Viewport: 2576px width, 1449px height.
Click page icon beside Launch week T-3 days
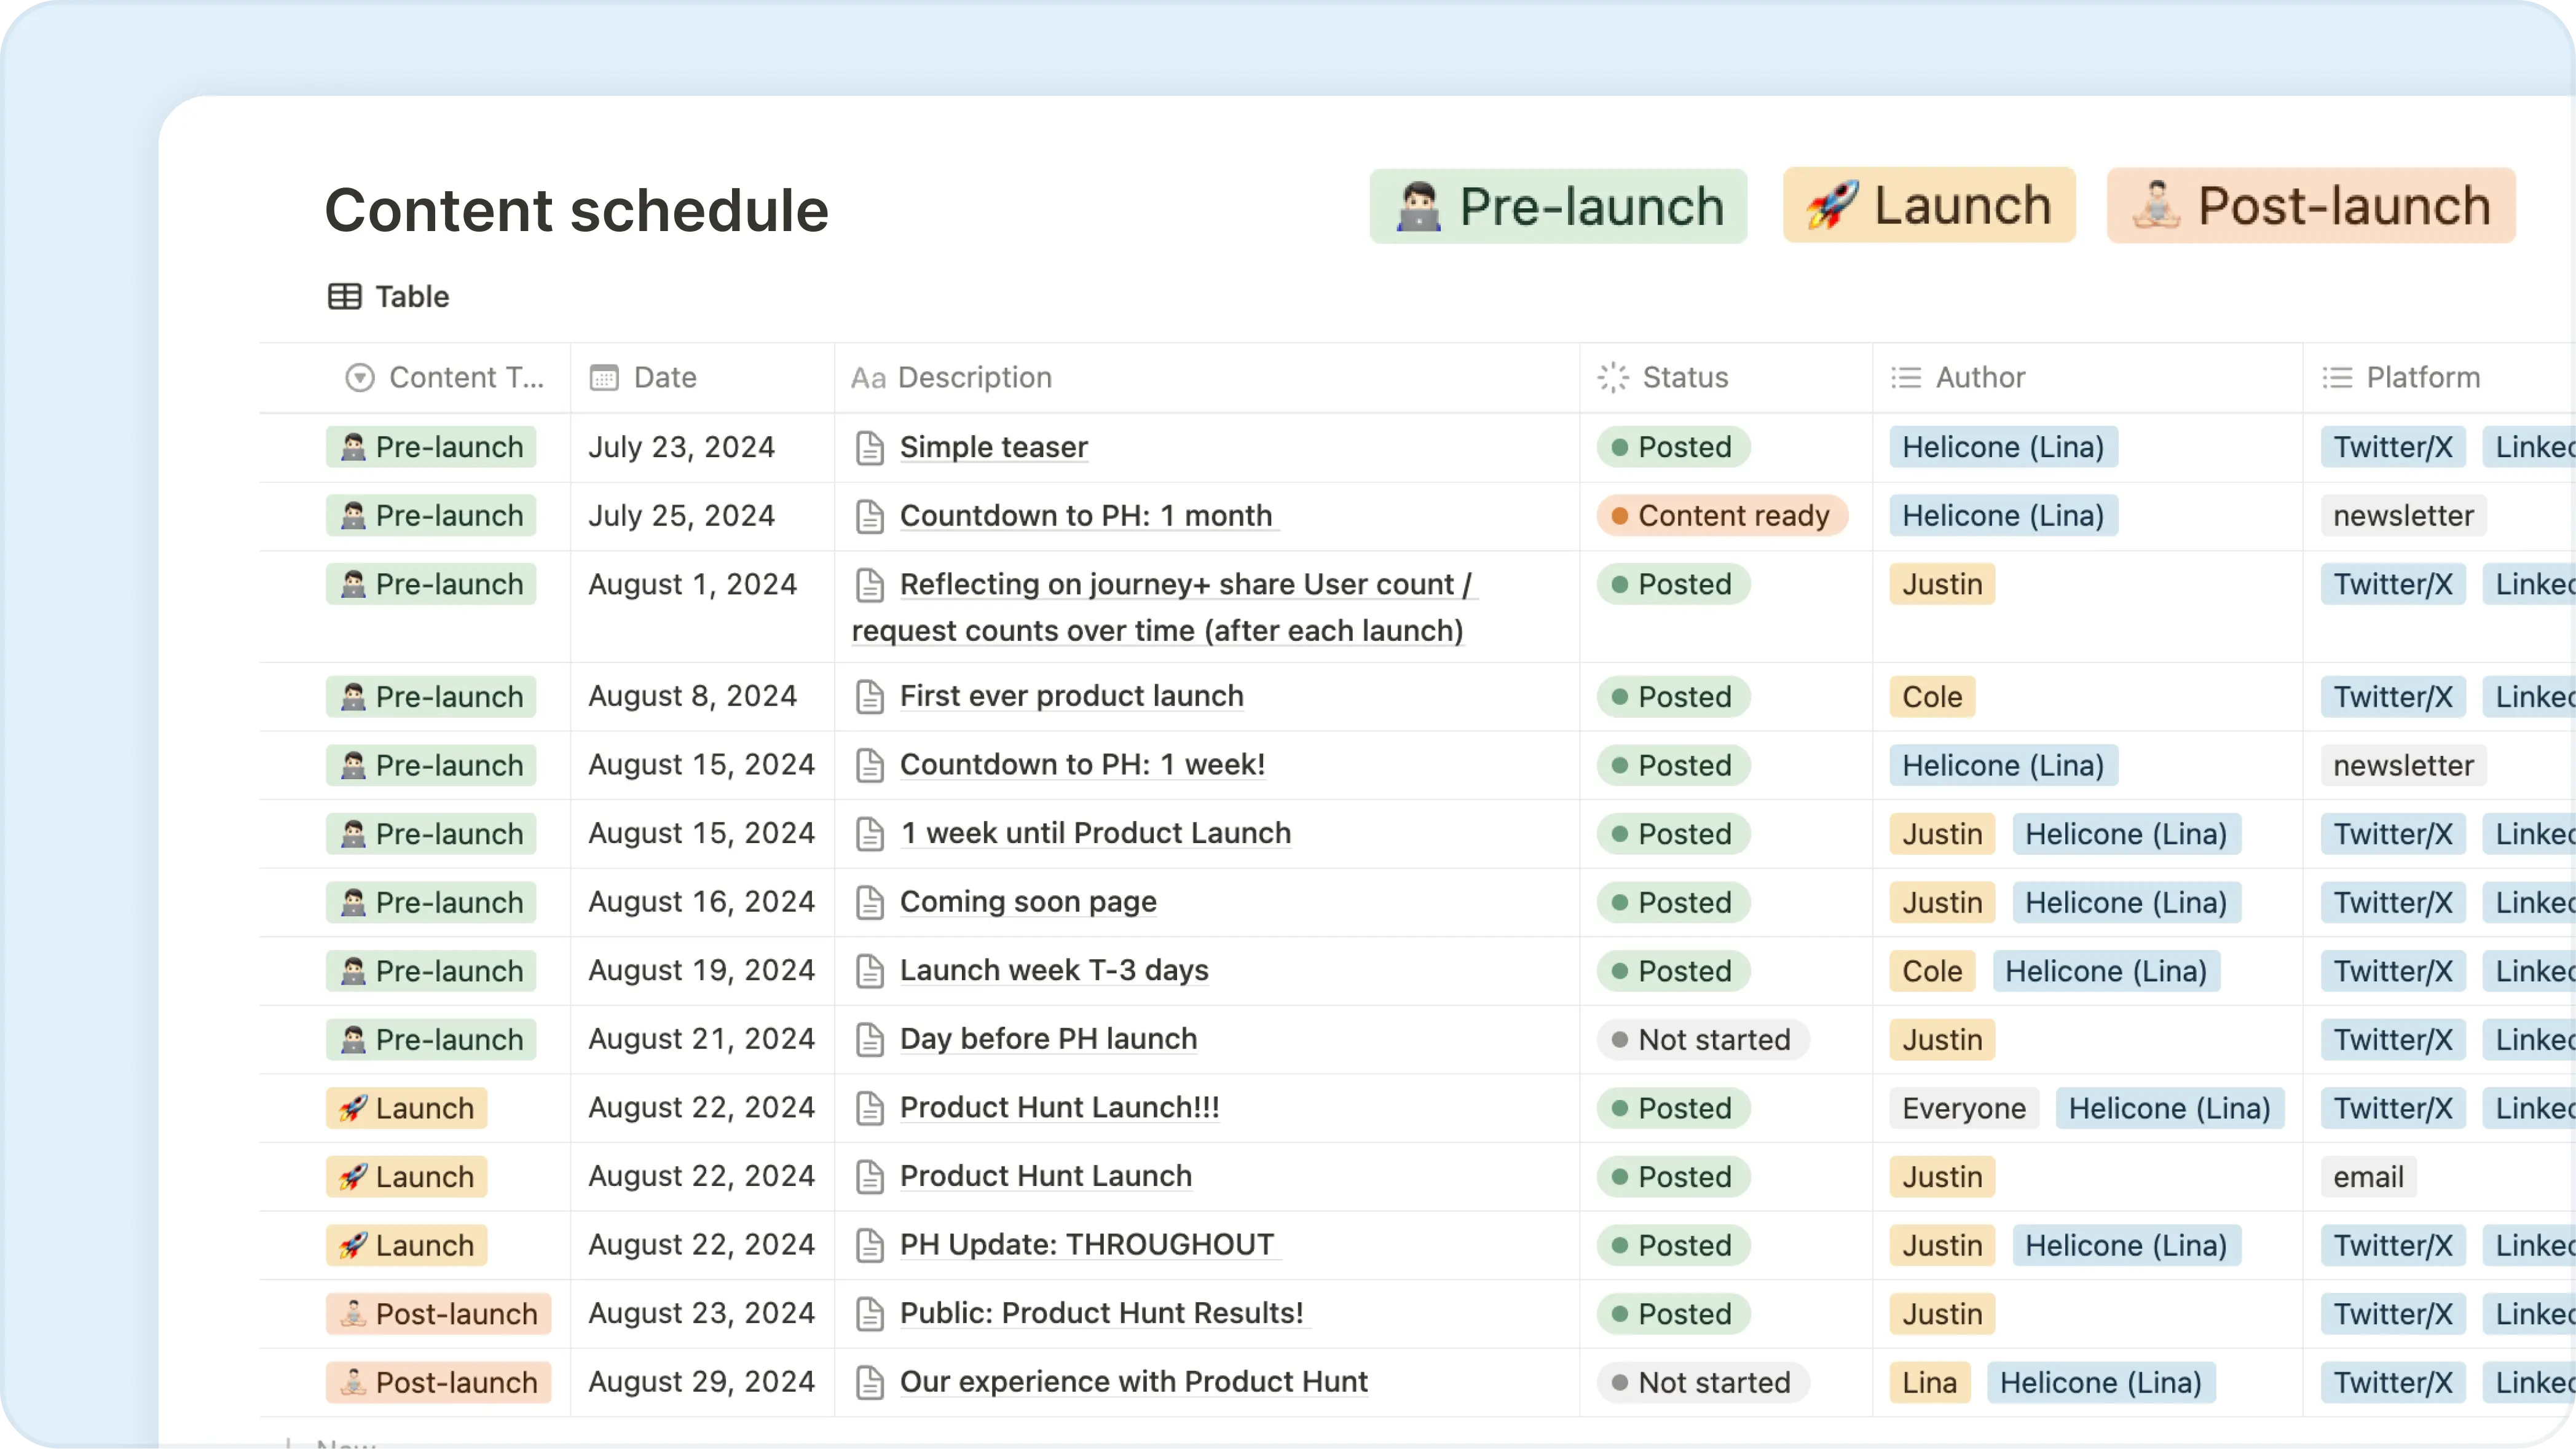click(870, 971)
